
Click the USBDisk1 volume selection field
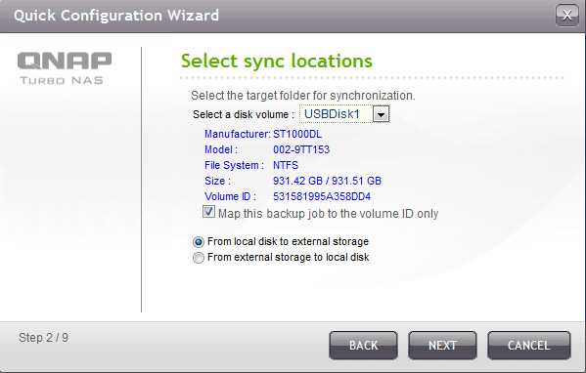click(344, 114)
